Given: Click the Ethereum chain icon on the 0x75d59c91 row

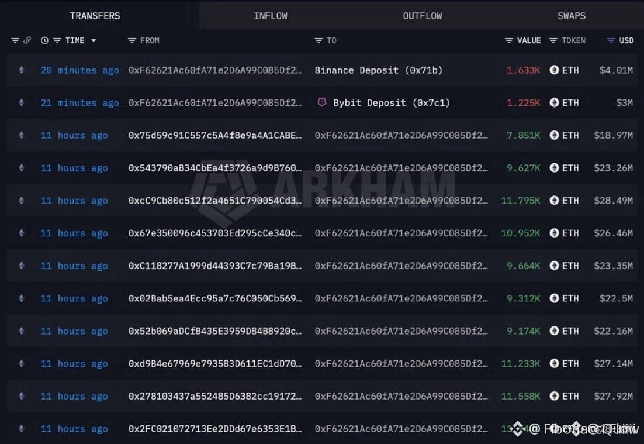Looking at the screenshot, I should click(x=22, y=135).
